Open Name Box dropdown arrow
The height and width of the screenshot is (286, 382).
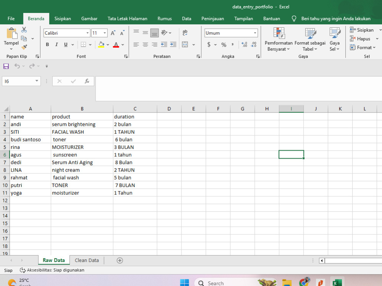point(37,81)
